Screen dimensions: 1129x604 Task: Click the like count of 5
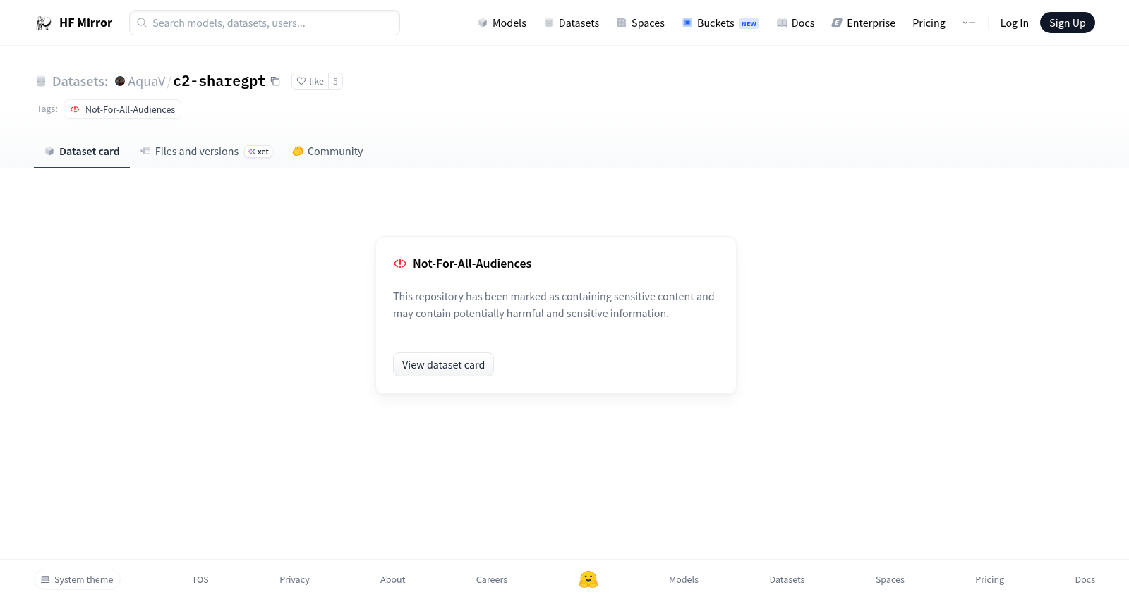click(335, 81)
